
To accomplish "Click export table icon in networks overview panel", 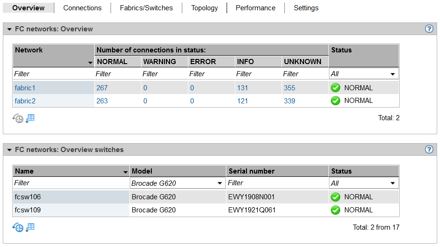I will point(30,118).
